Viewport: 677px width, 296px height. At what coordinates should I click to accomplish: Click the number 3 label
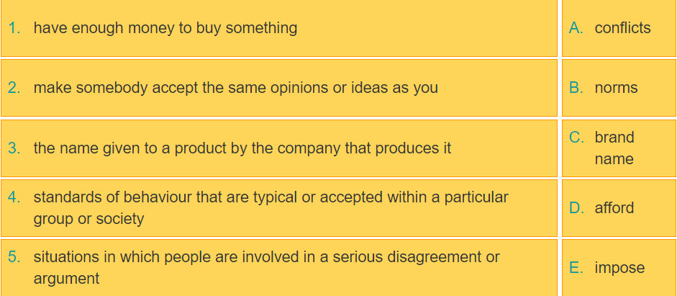(14, 148)
